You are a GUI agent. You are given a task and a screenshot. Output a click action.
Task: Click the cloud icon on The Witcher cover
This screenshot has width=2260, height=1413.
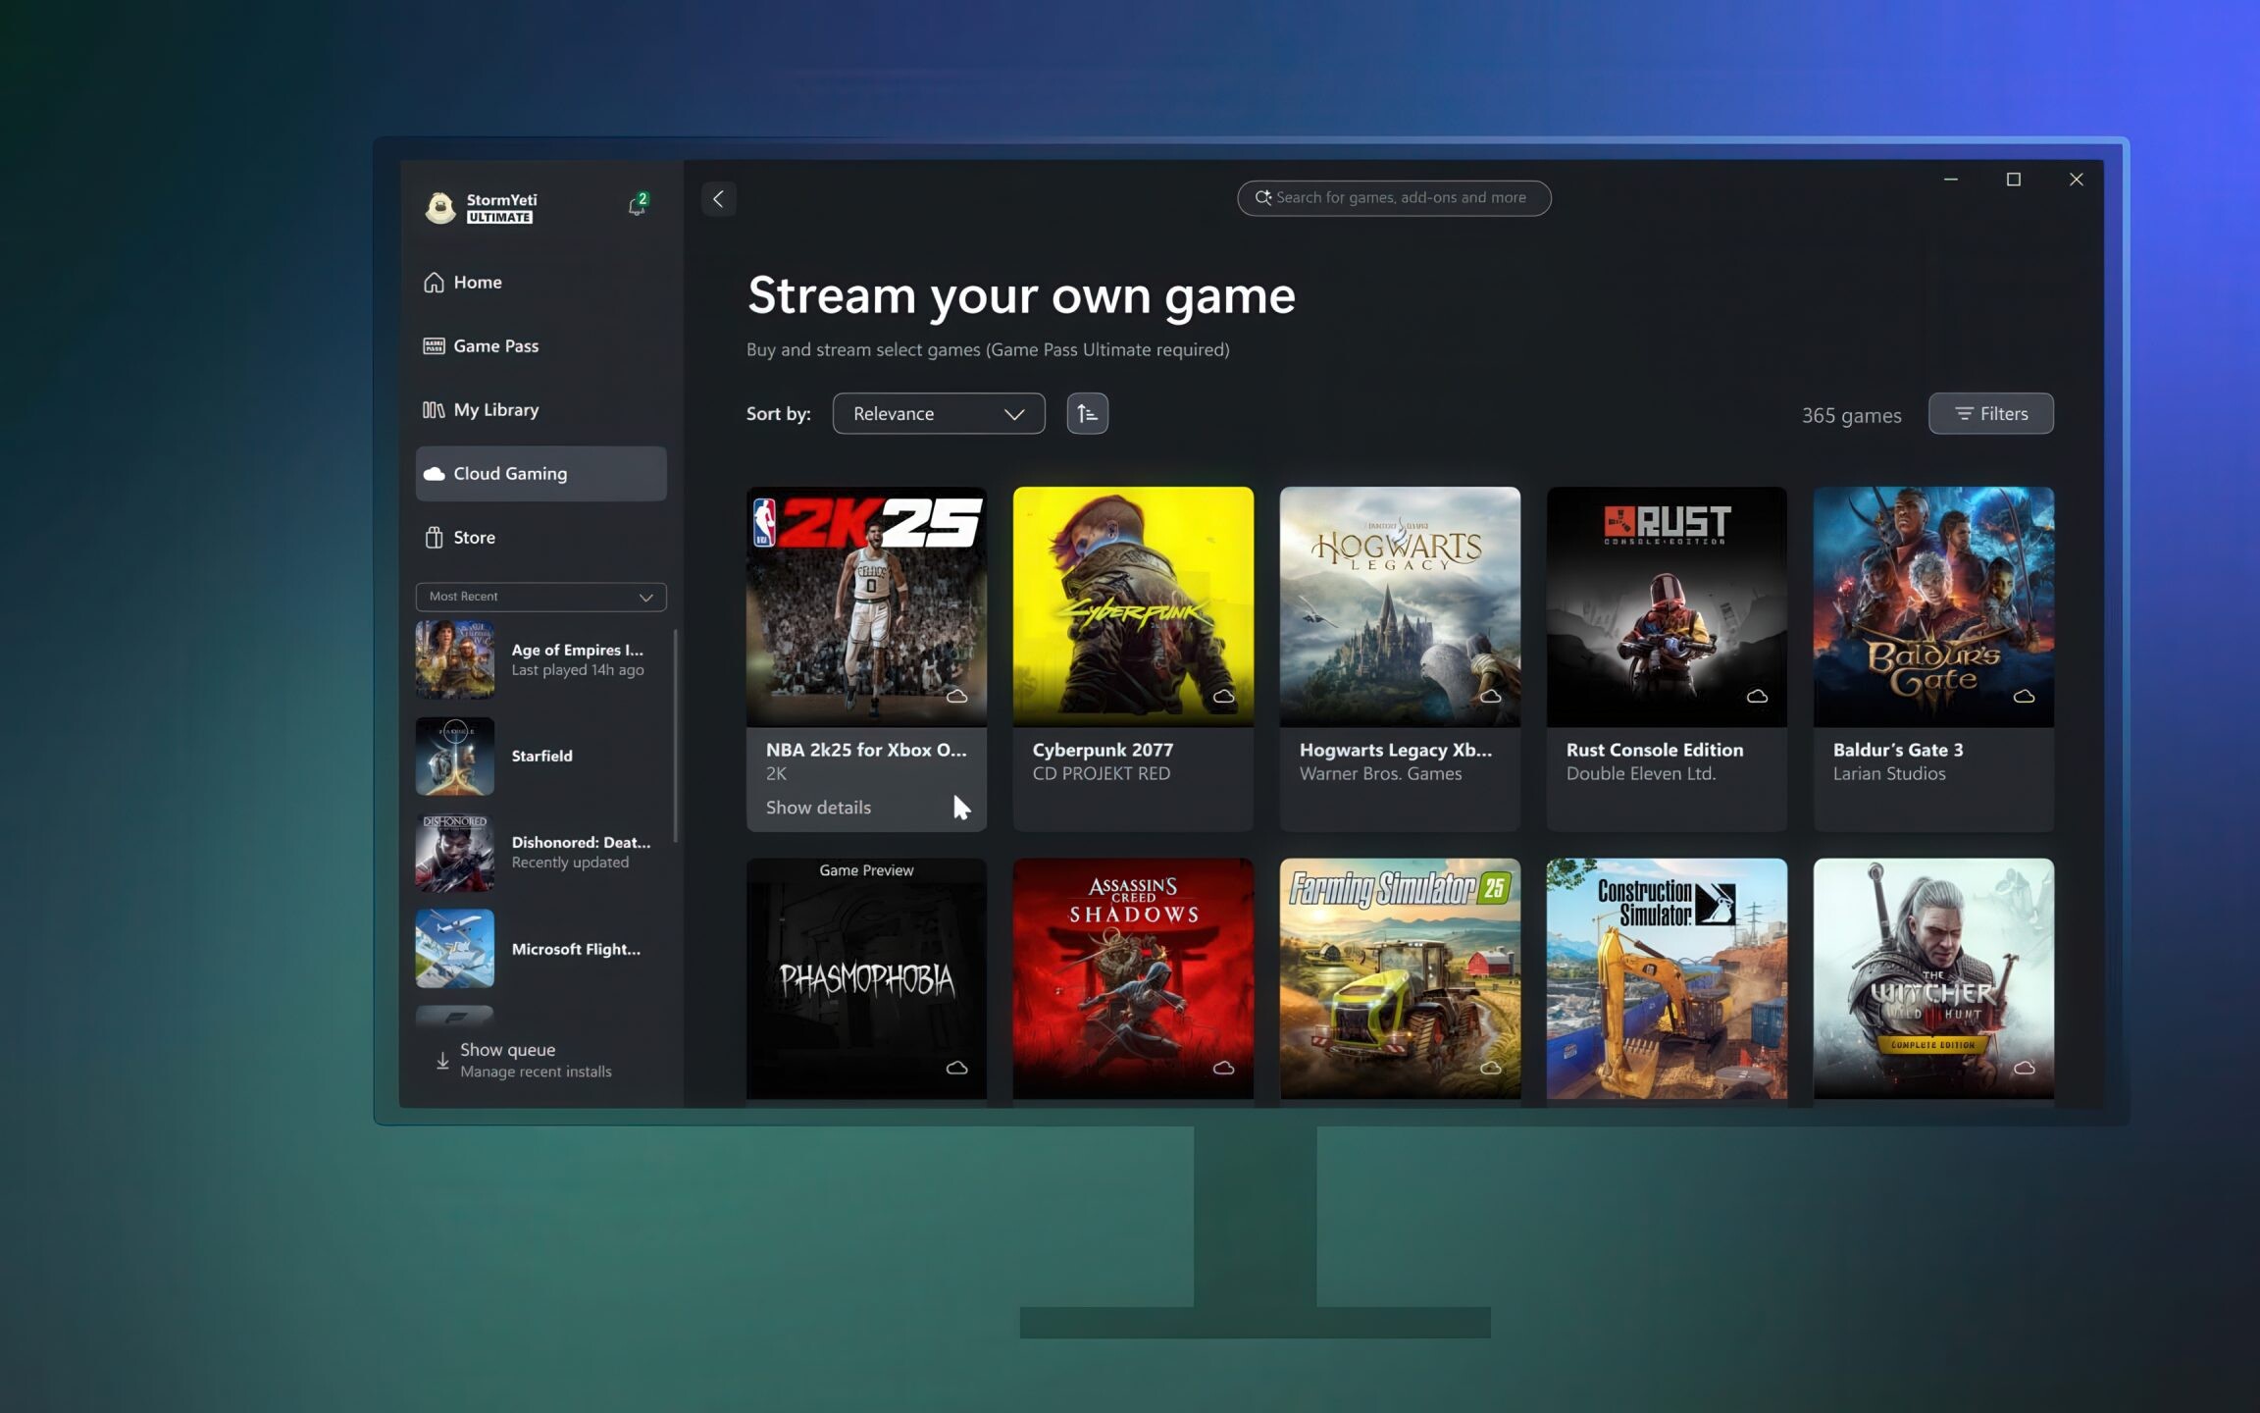[2024, 1068]
